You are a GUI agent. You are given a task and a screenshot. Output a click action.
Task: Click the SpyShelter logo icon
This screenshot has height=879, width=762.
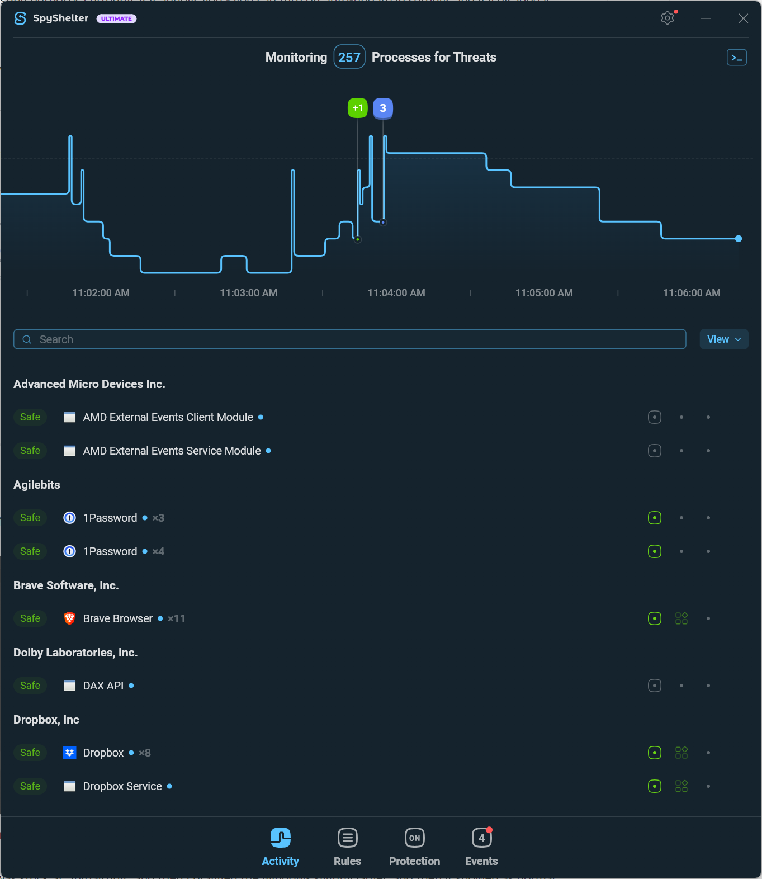tap(20, 18)
